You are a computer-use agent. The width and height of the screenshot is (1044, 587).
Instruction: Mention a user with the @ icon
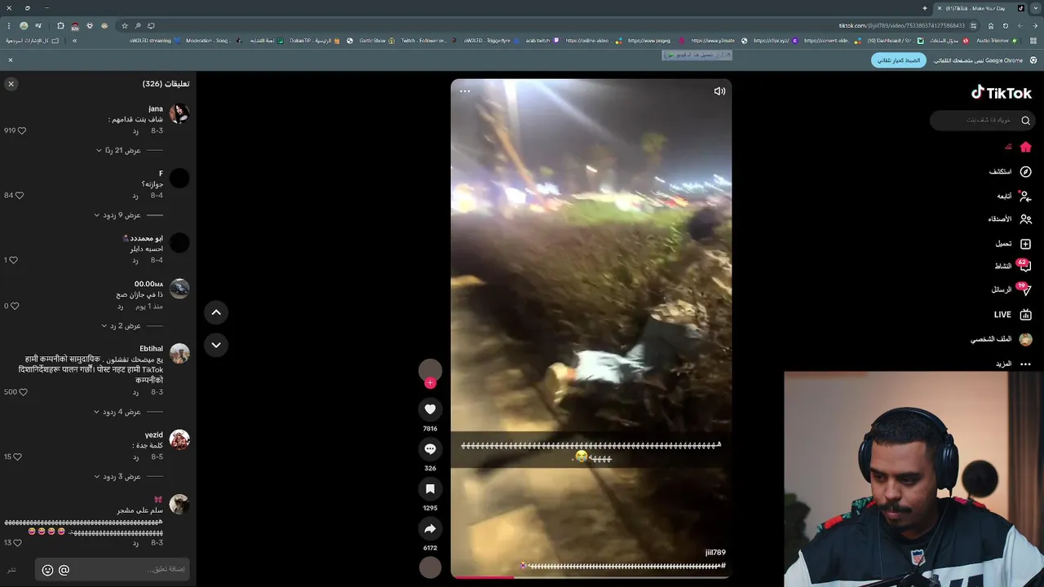tap(64, 570)
